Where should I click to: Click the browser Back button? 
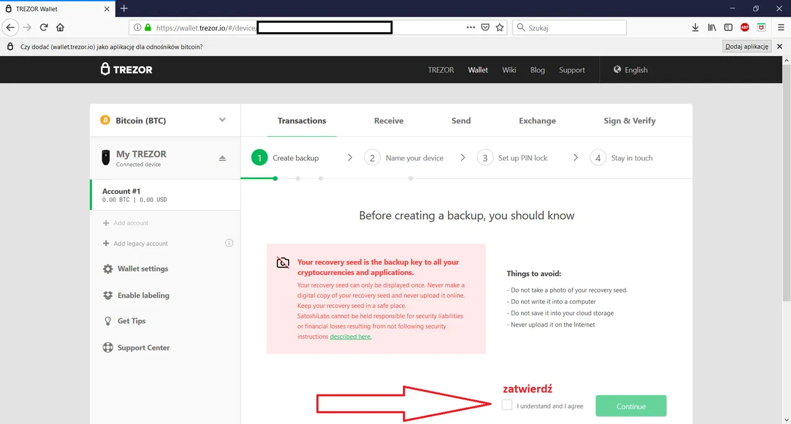coord(10,27)
